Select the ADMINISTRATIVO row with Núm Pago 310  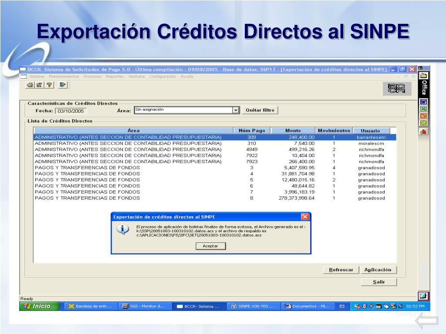pos(215,144)
